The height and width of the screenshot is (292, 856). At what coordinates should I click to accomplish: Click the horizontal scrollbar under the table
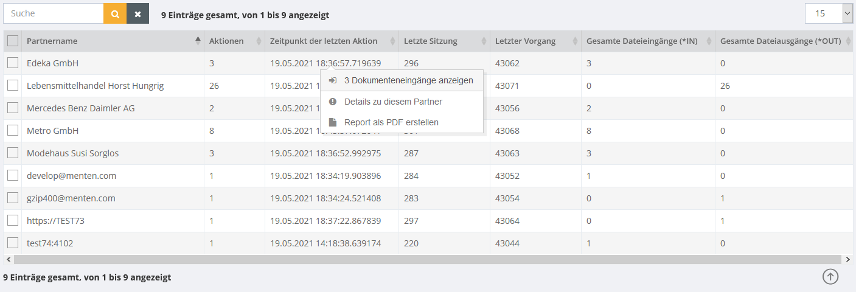click(x=426, y=259)
